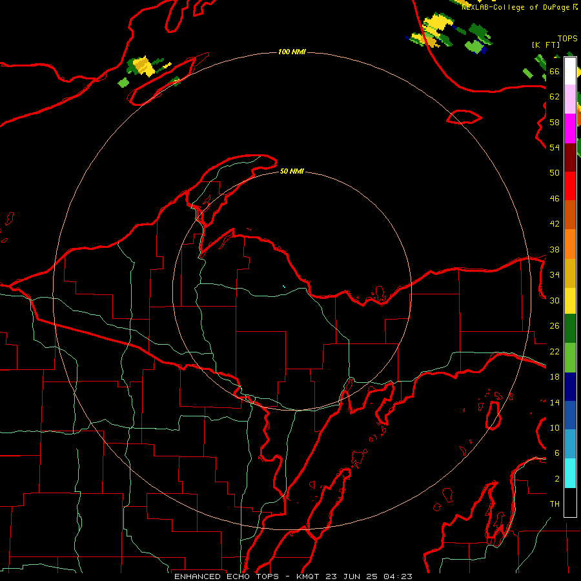The width and height of the screenshot is (581, 581).
Task: Click the legend value '38'
Action: pos(555,249)
